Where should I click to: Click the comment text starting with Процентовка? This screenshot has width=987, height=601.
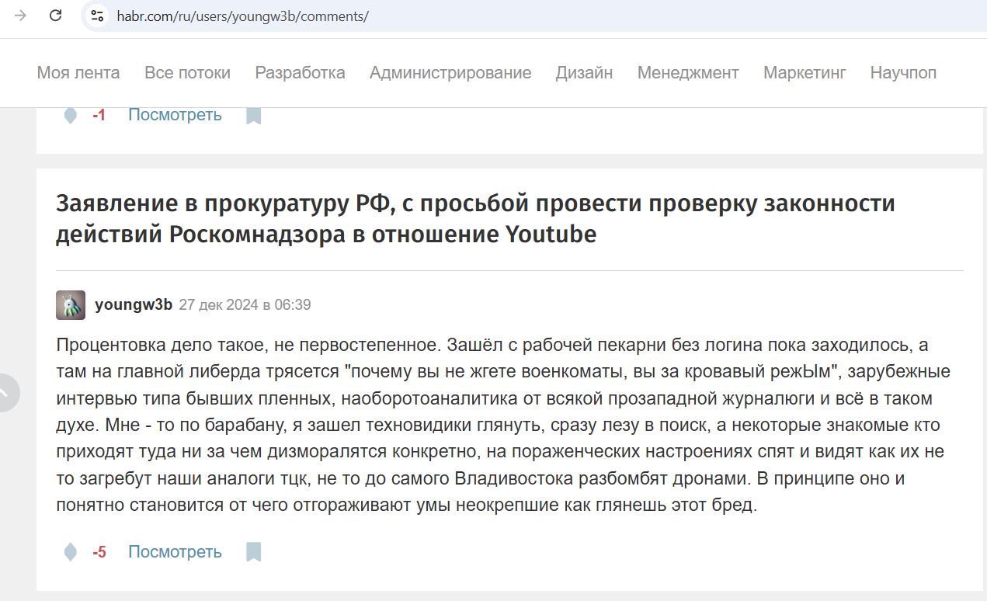[x=503, y=425]
